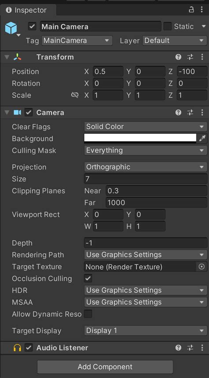Open the Transform component help icon
Viewport: 209px width, 378px height.
click(178, 57)
